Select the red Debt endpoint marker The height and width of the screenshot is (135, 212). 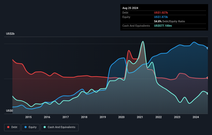click(208, 78)
